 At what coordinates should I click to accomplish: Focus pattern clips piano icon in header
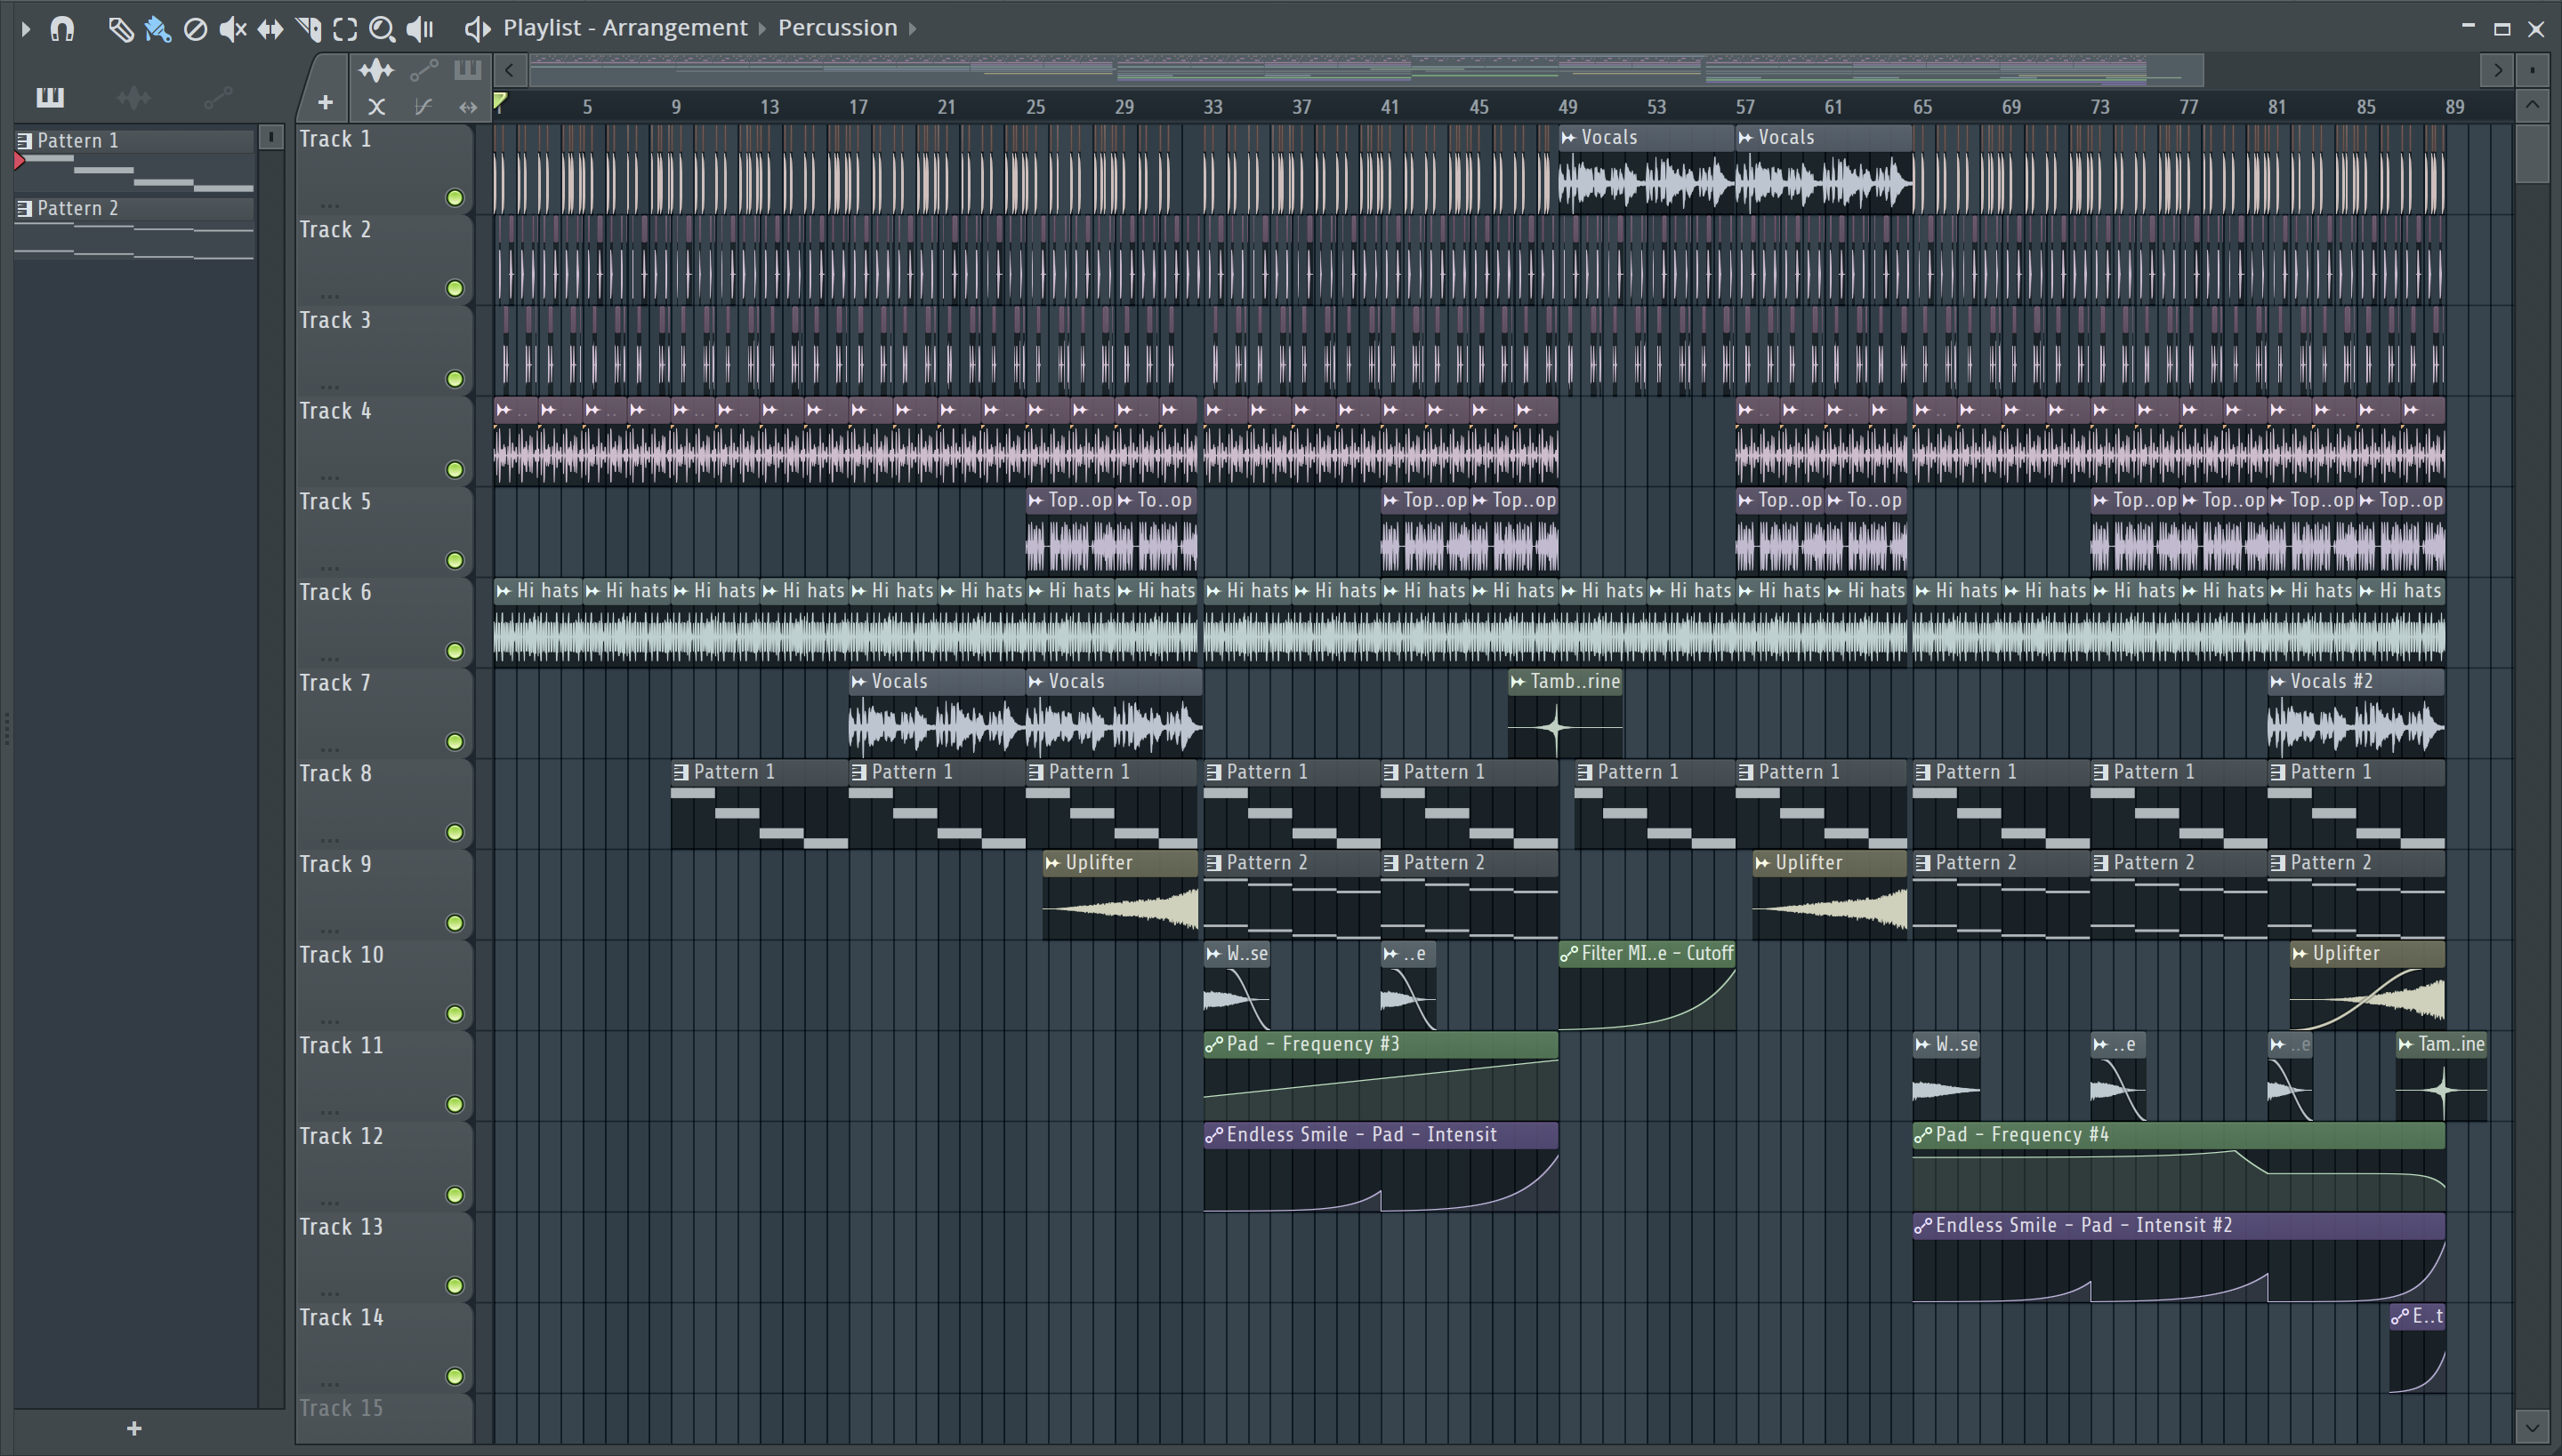point(467,70)
